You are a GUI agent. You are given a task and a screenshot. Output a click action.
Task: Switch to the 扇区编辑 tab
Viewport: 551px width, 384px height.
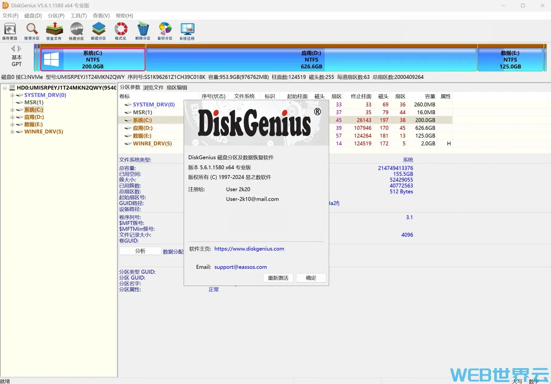click(x=177, y=87)
